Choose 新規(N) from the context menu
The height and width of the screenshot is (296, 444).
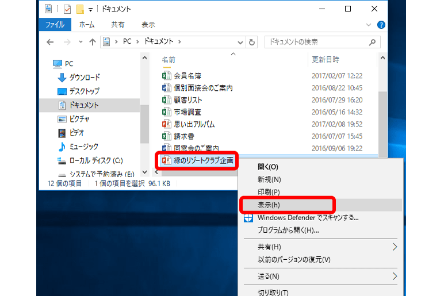269,180
